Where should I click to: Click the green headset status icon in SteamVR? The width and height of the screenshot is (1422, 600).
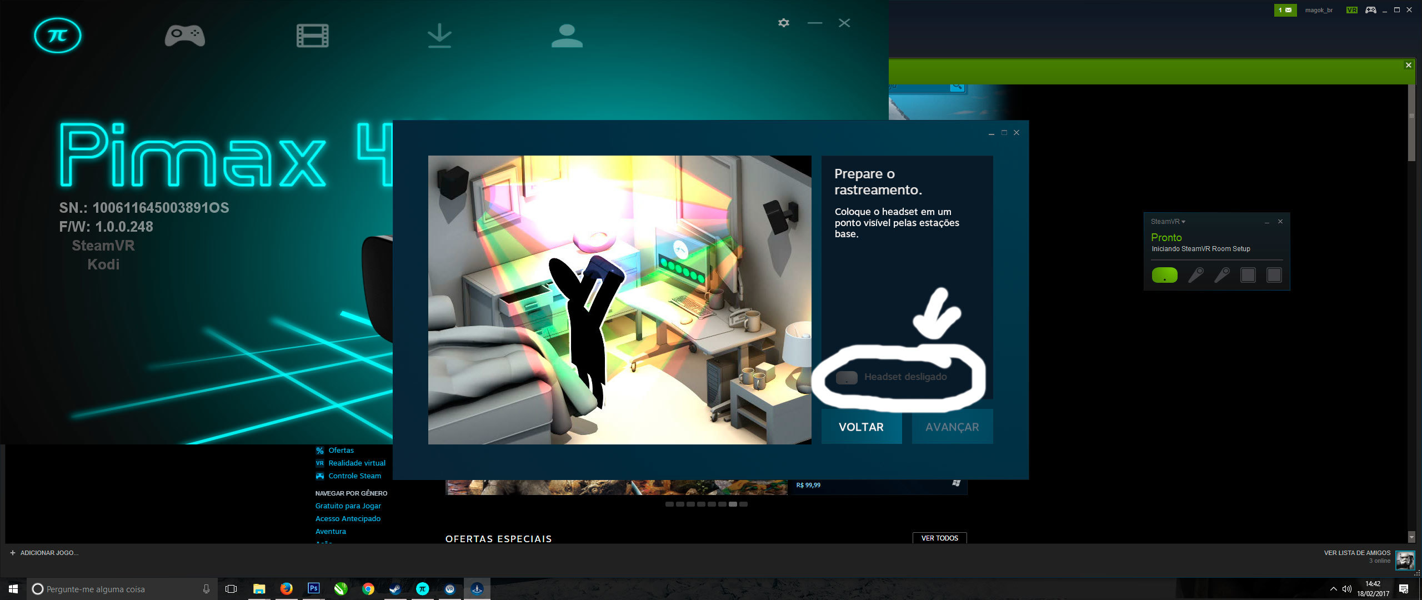[1164, 275]
